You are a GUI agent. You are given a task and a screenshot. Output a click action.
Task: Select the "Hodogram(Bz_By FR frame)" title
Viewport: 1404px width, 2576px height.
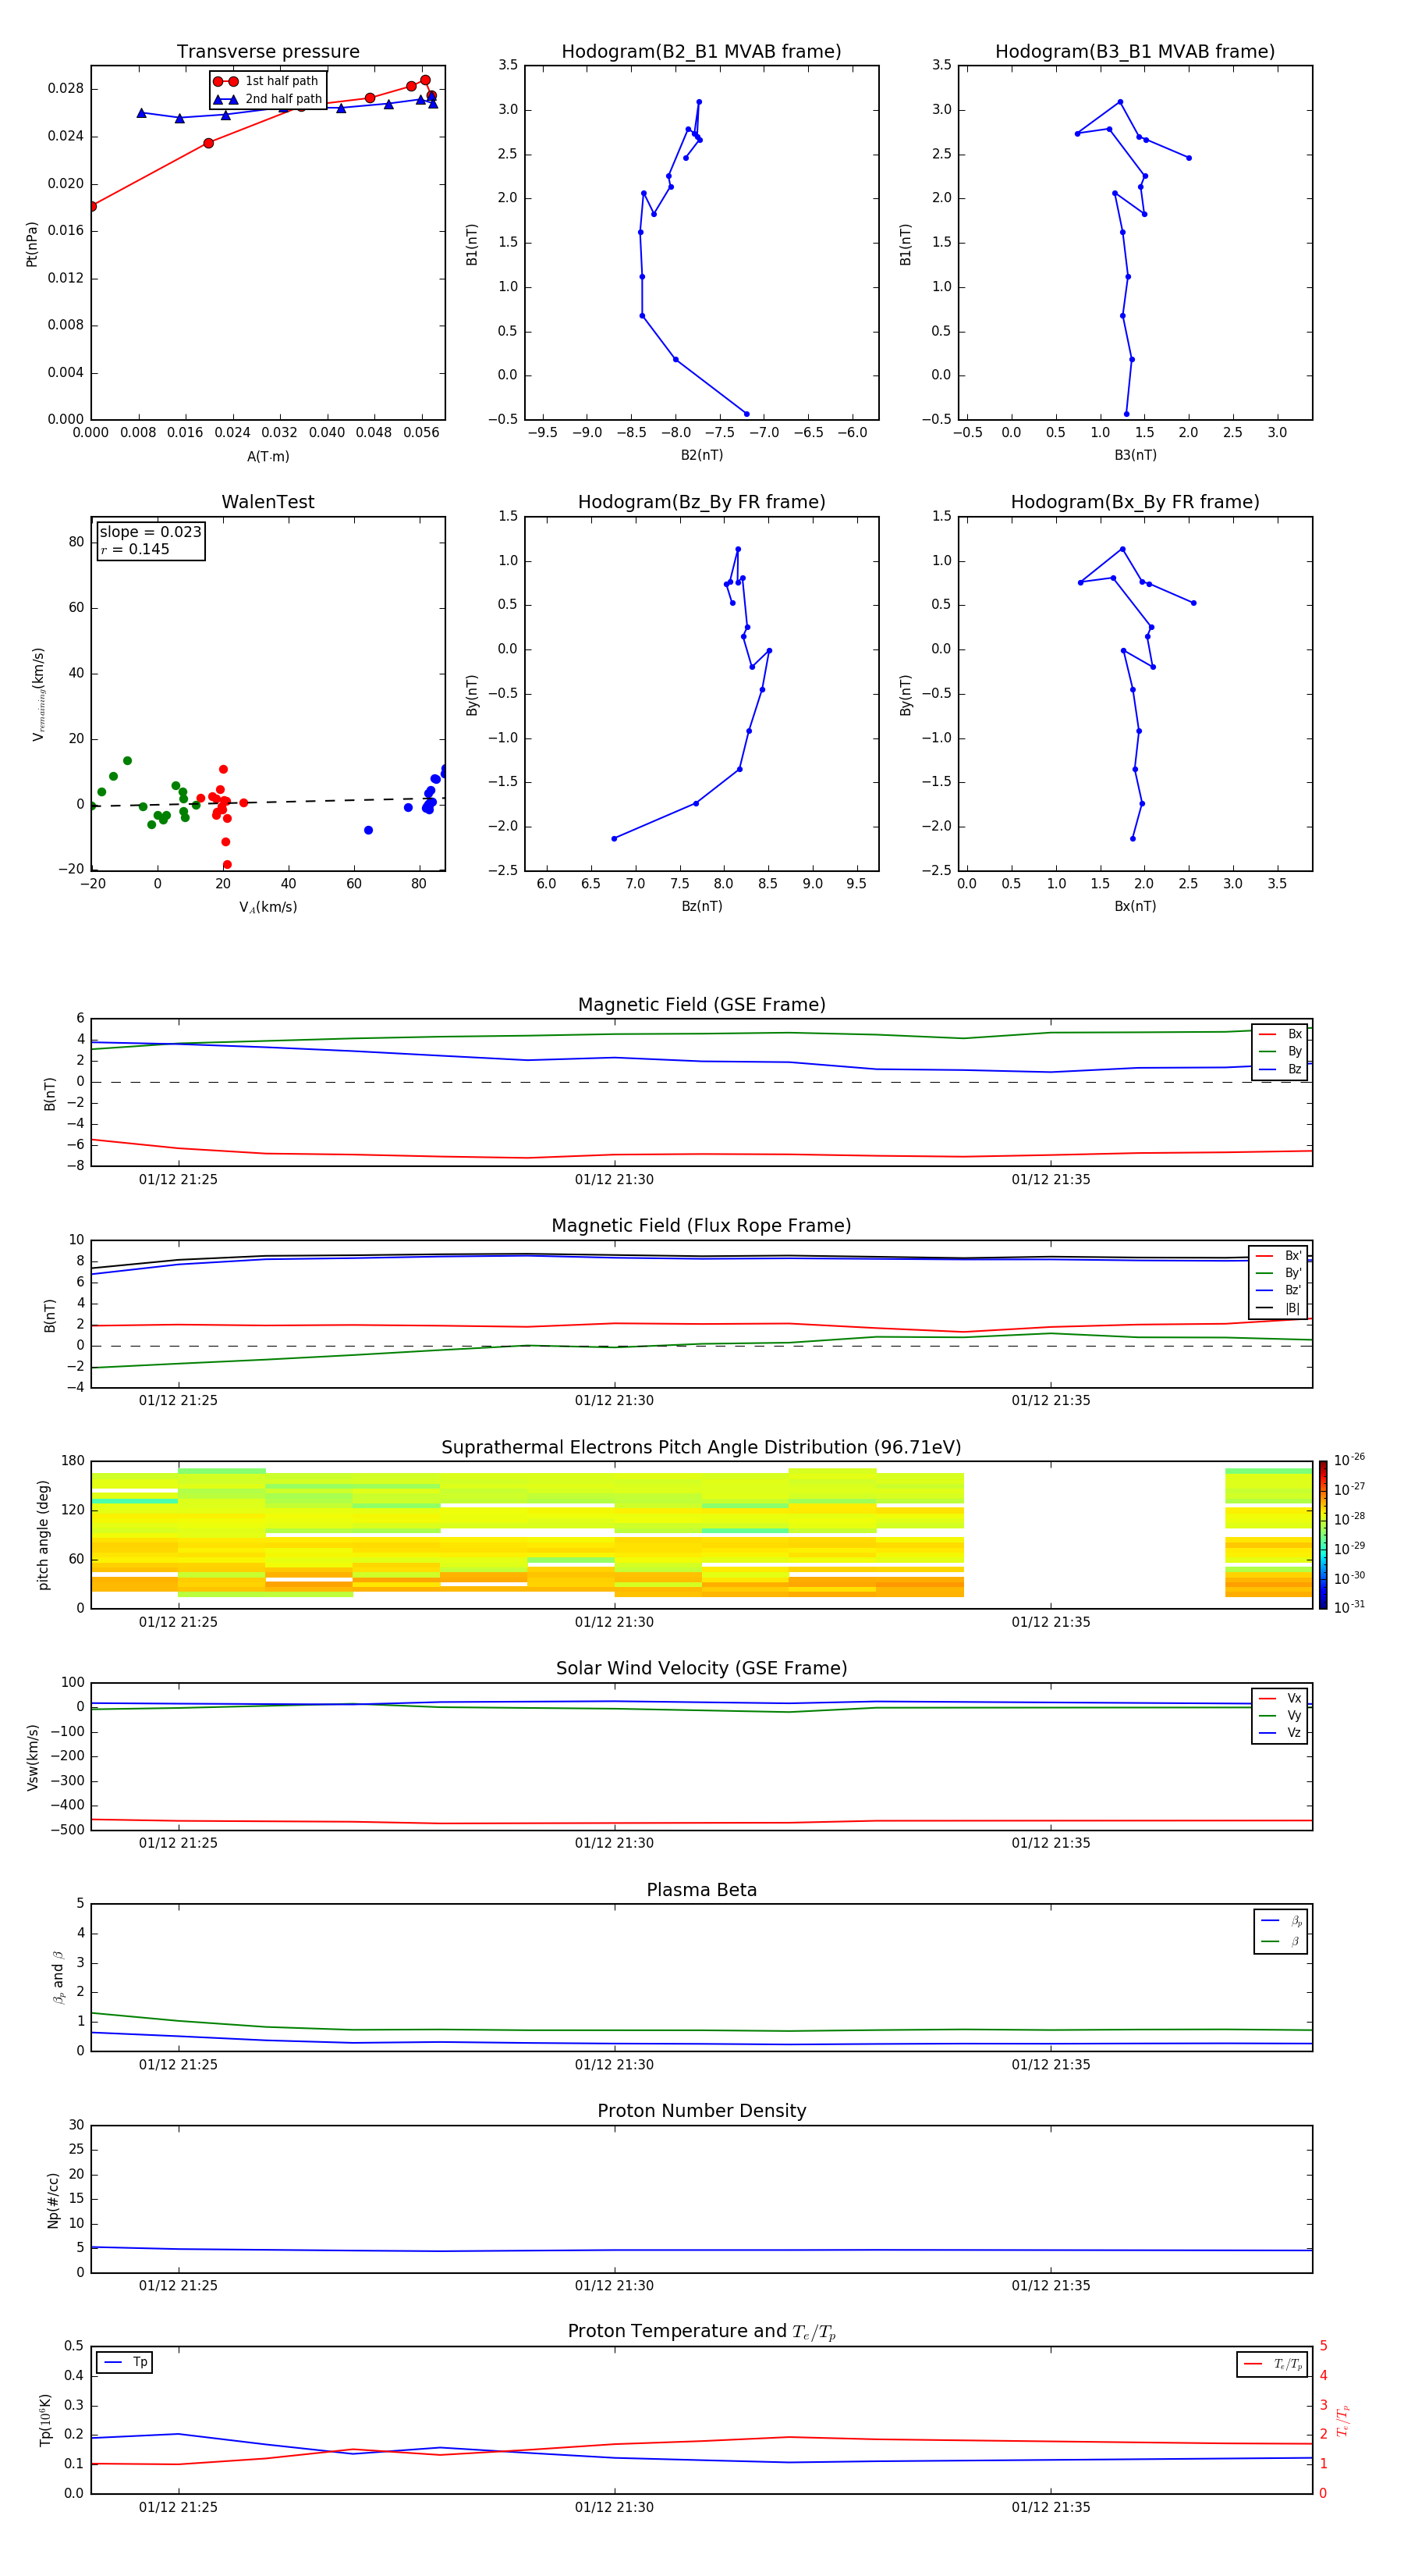701,502
